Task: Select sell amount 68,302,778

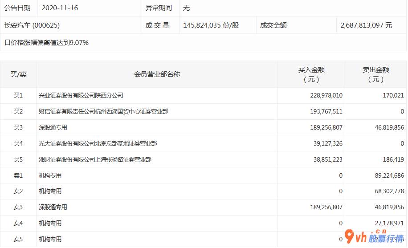Action: 389,191
